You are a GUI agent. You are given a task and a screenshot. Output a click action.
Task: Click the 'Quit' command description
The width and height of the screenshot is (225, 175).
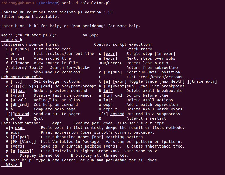point(38,118)
